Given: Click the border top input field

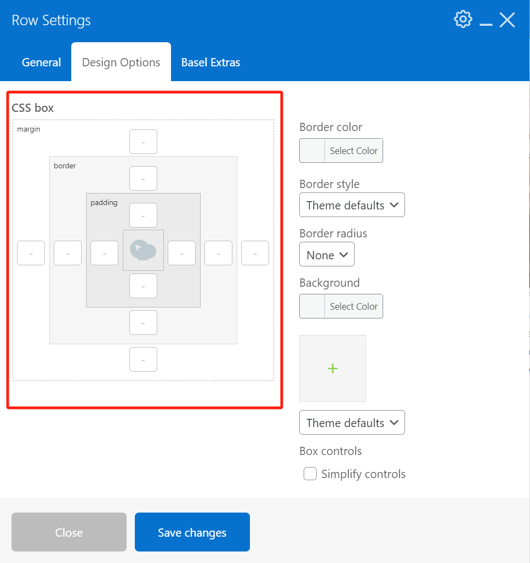Looking at the screenshot, I should coord(143,179).
